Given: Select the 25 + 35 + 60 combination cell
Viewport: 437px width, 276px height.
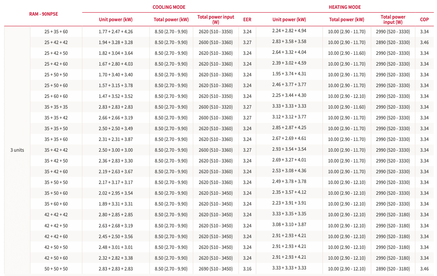Looking at the screenshot, I should [x=56, y=32].
